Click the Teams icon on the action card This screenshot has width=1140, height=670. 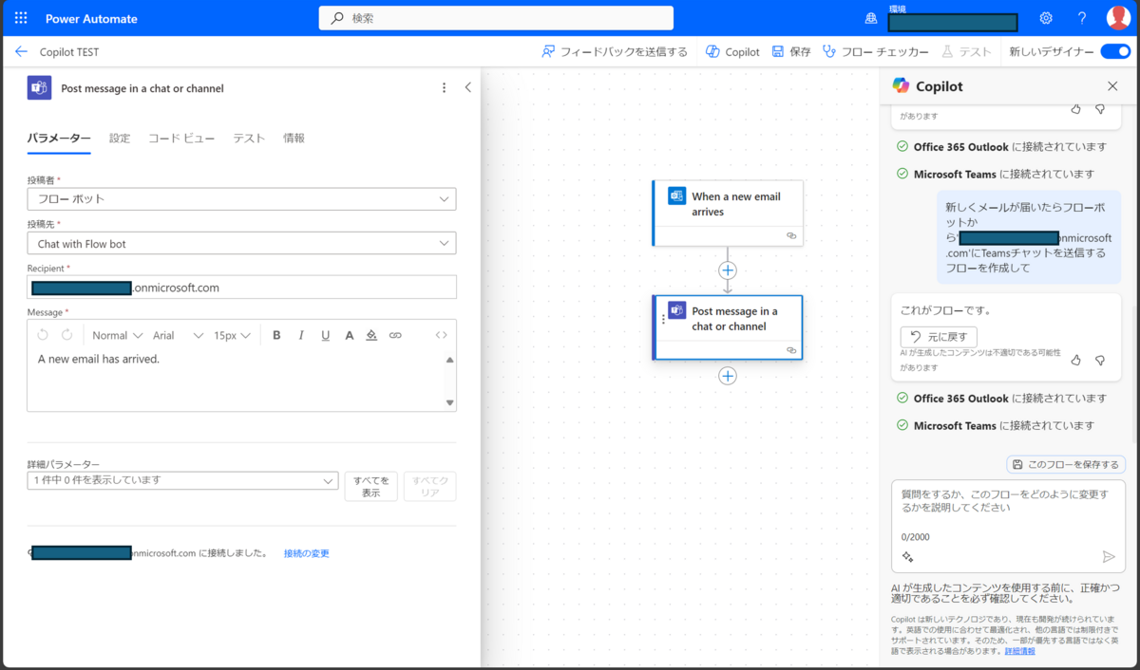[x=677, y=310]
